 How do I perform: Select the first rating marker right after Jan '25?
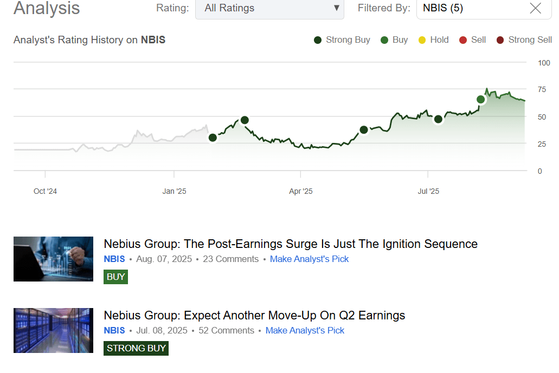tap(213, 138)
